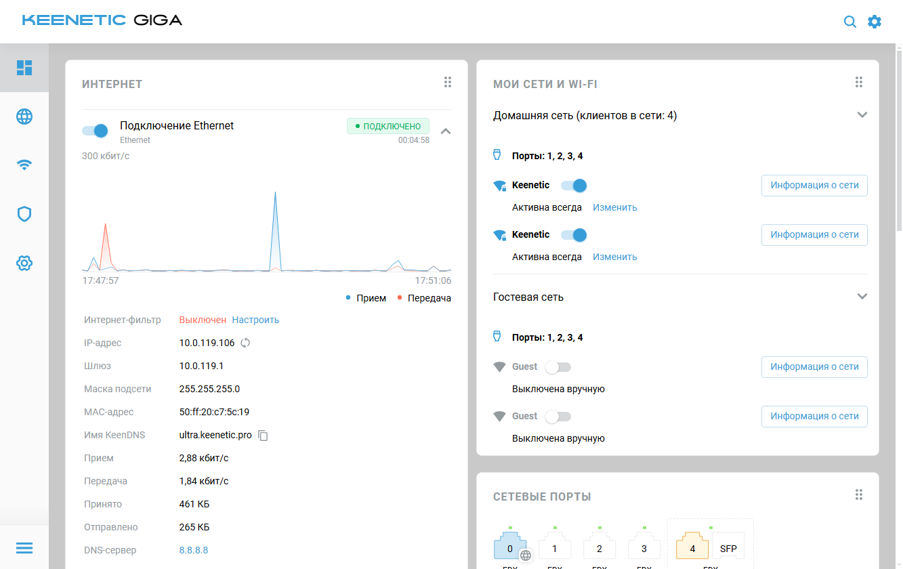The height and width of the screenshot is (569, 903).
Task: Enable the first Guest network toggle
Action: [559, 367]
